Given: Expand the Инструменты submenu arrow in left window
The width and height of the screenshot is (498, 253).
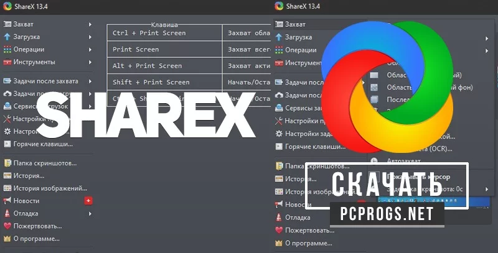Looking at the screenshot, I should (90, 62).
